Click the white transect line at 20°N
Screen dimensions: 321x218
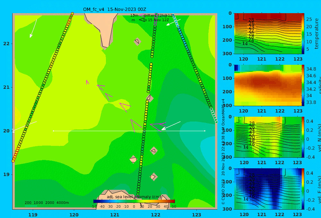pyautogui.click(x=129, y=131)
